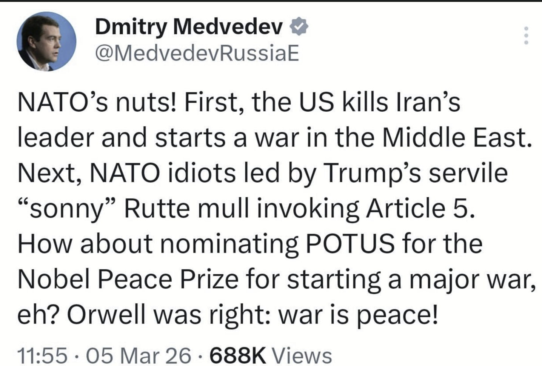This screenshot has height=366, width=542.
Task: Click the 11:55 timestamp
Action: (43, 355)
